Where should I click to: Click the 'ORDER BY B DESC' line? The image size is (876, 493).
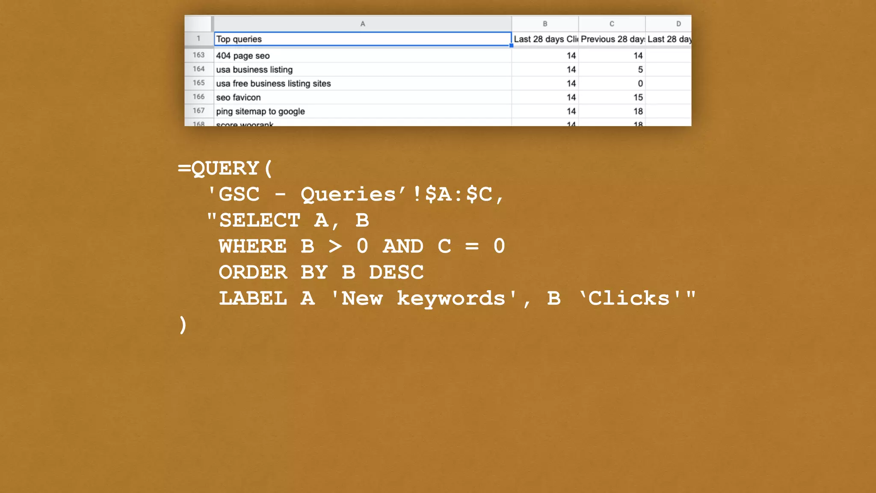click(321, 272)
